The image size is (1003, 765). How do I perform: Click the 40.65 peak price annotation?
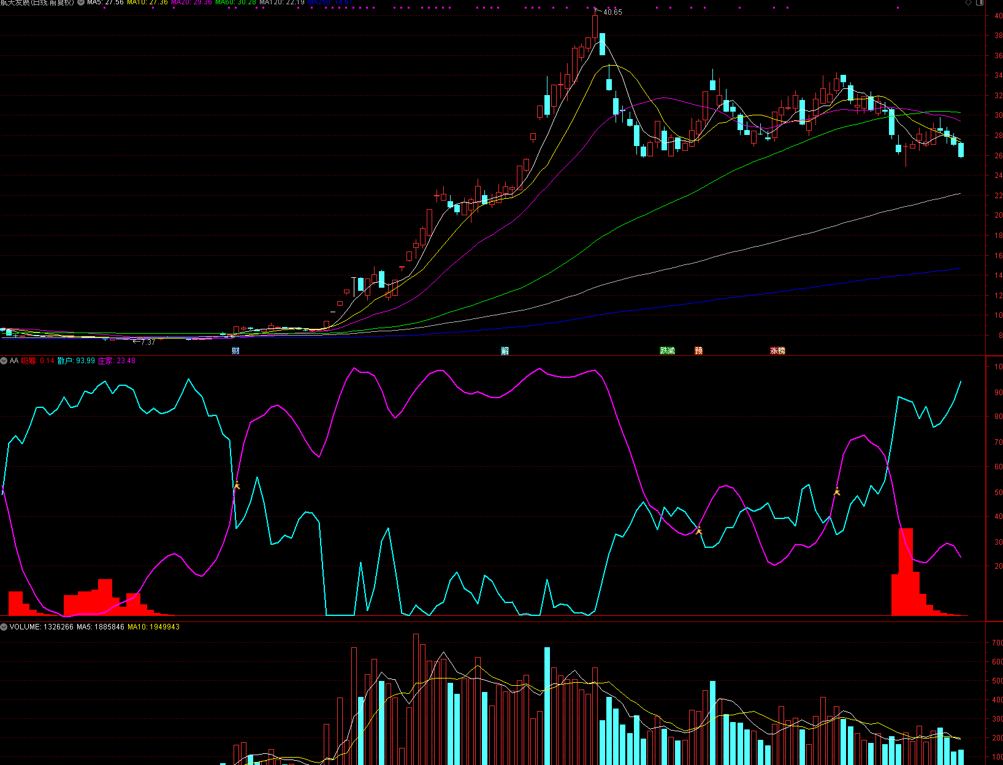612,12
